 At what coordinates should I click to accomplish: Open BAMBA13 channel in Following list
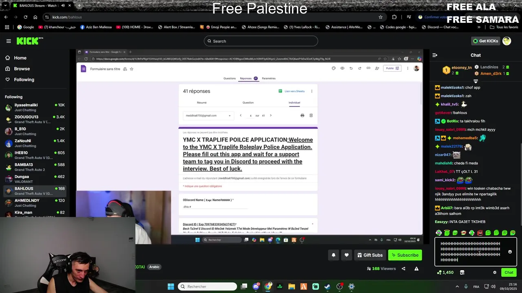[34, 167]
